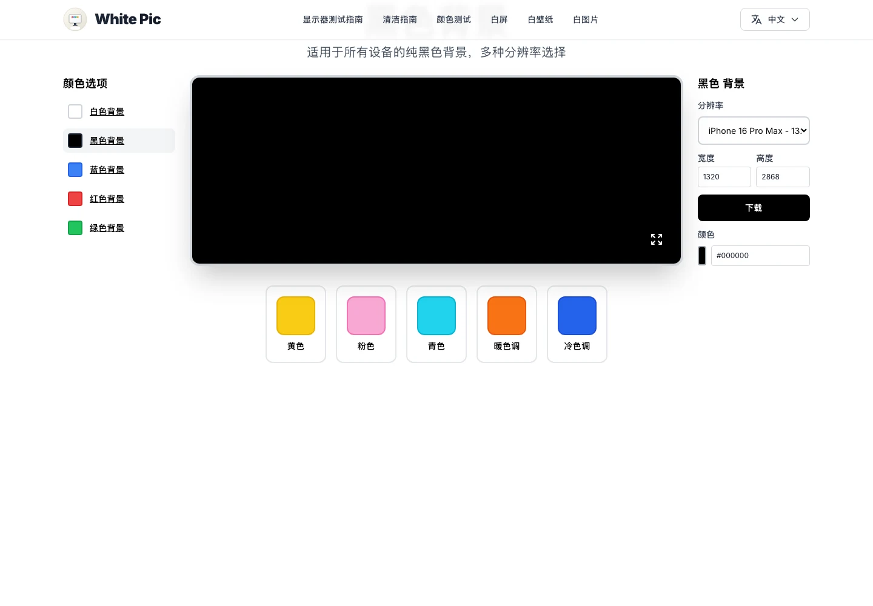873x606 pixels.
Task: Open fullscreen preview with the expand icon
Action: pos(657,239)
